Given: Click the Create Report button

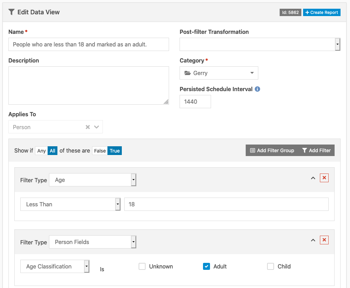Looking at the screenshot, I should 322,13.
